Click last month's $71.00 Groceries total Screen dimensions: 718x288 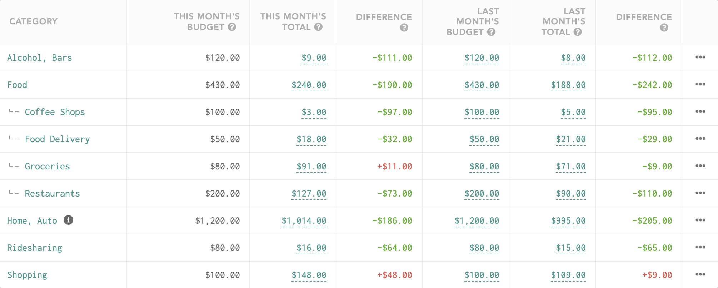[x=570, y=167]
